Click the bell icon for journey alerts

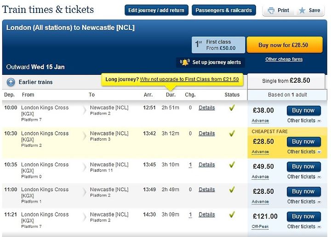click(x=185, y=62)
